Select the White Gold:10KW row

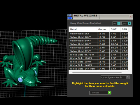[x=98, y=62]
